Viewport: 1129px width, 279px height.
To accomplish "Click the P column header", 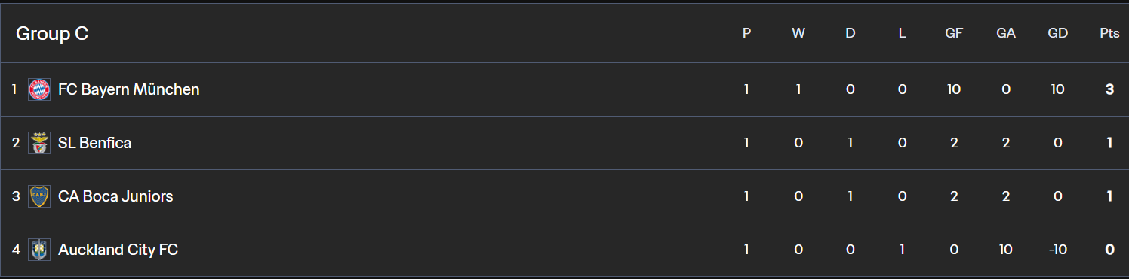I will pyautogui.click(x=746, y=34).
